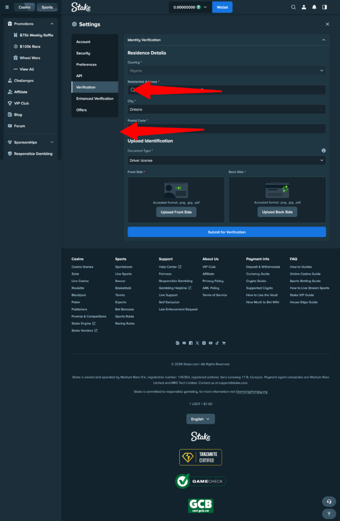The height and width of the screenshot is (521, 340).
Task: Open Forum in sidebar
Action: pos(16,126)
